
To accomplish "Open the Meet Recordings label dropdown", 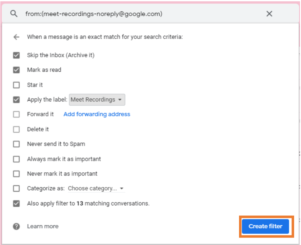I will pos(97,100).
